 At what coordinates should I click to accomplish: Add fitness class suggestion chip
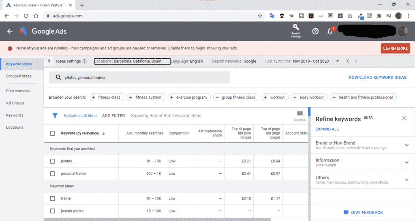tap(107, 97)
